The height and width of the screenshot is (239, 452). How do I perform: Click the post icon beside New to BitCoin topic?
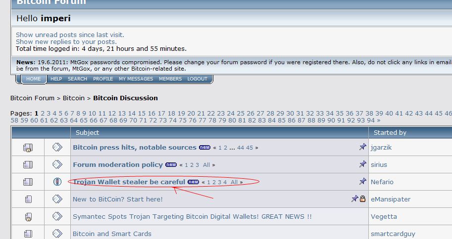57,199
